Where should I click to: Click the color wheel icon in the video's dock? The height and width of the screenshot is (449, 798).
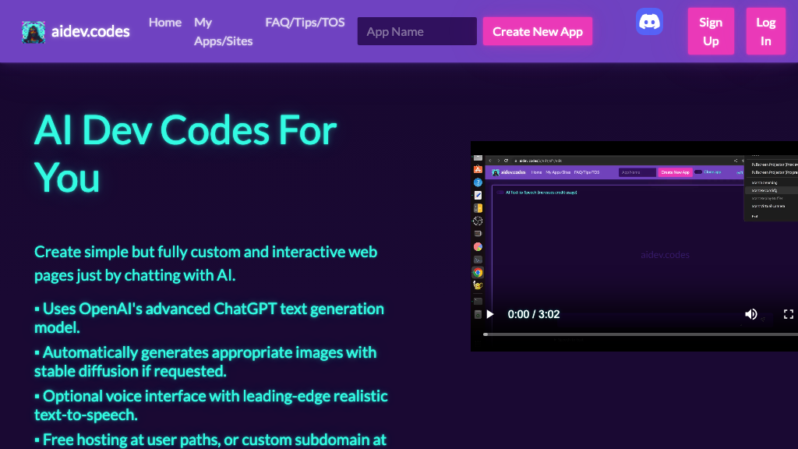(x=478, y=246)
